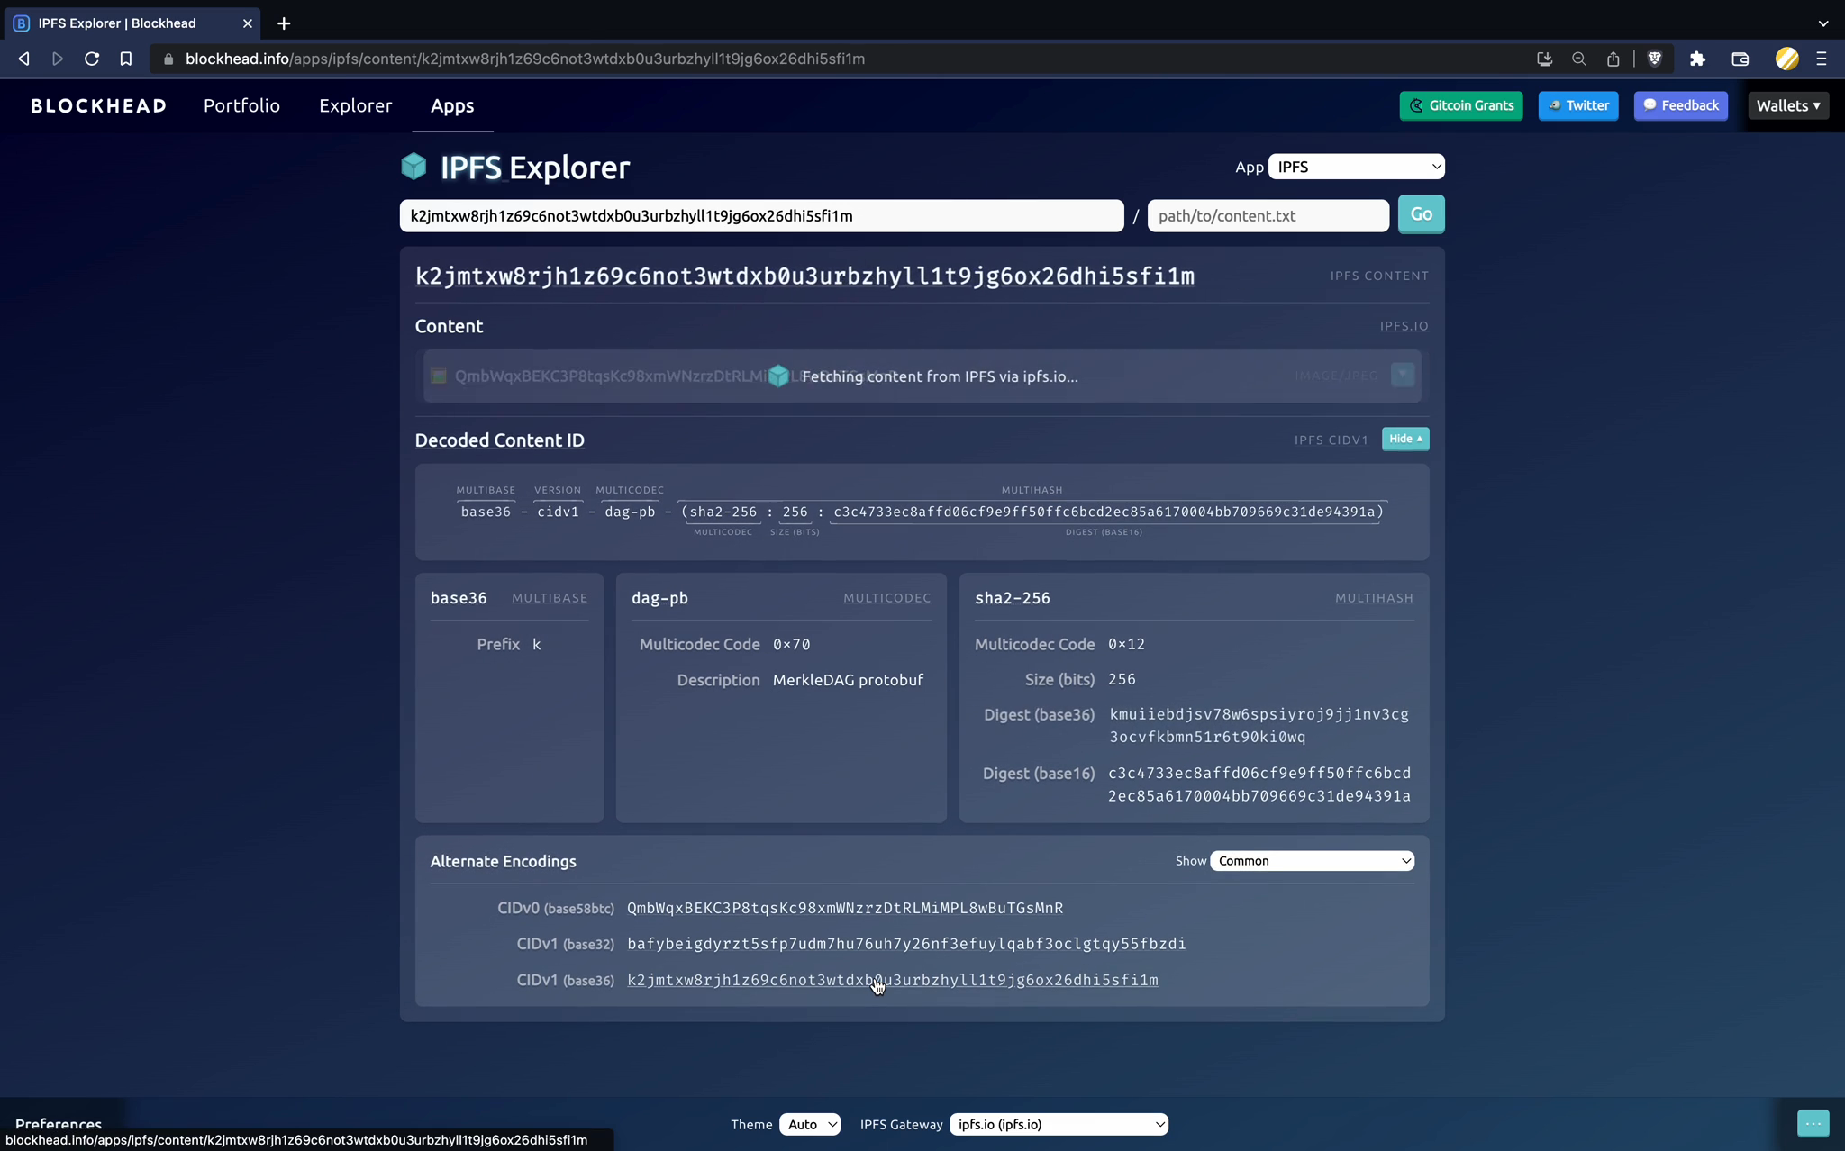Click the MerkleDAG protobuf description
The image size is (1845, 1151).
(848, 680)
